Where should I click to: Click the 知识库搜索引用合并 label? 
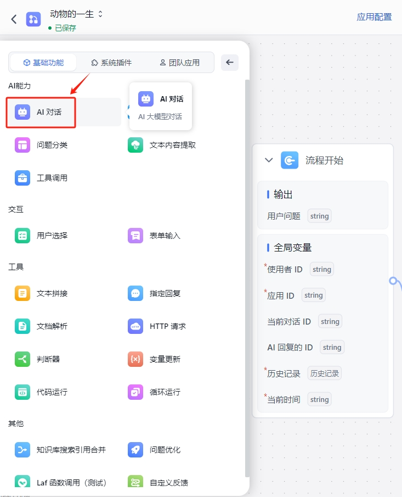pos(71,450)
